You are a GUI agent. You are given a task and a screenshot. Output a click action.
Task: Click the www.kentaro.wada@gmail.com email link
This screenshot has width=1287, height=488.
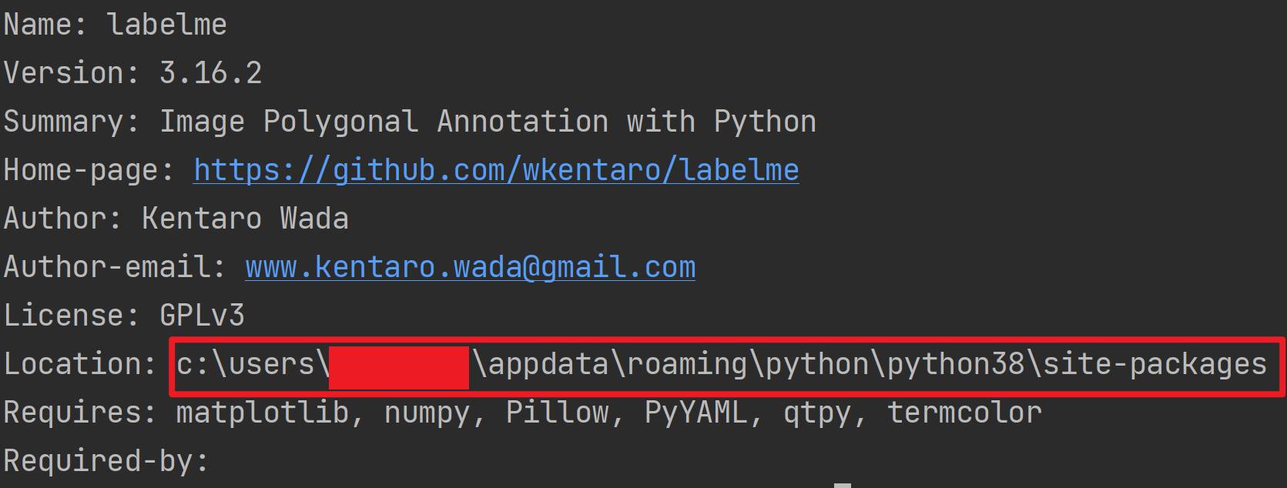[471, 267]
